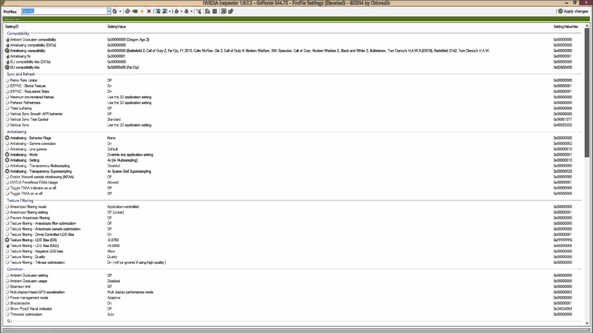Click the Import profiles toolbar icon
This screenshot has width=593, height=333.
pyautogui.click(x=186, y=11)
